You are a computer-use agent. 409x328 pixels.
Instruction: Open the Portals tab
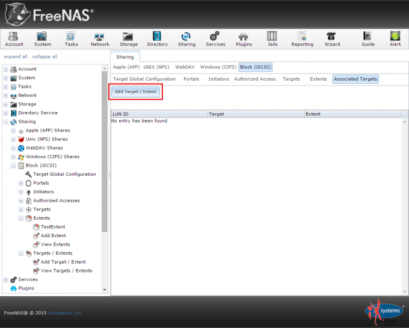(x=191, y=79)
